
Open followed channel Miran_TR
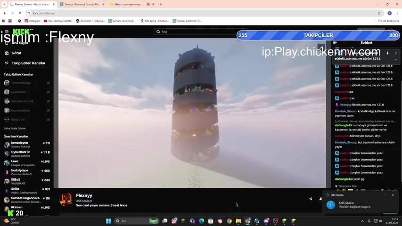pos(27,120)
